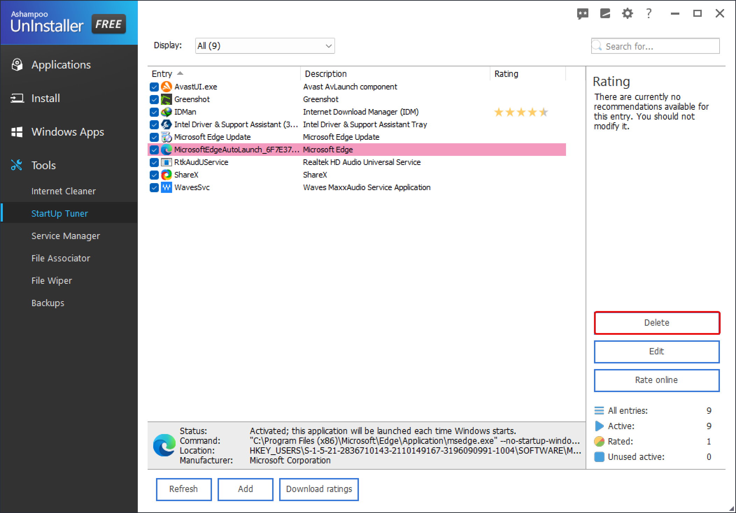
Task: Click Rate online button
Action: (657, 380)
